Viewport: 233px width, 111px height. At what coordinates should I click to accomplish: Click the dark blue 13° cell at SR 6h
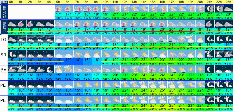click(68, 60)
